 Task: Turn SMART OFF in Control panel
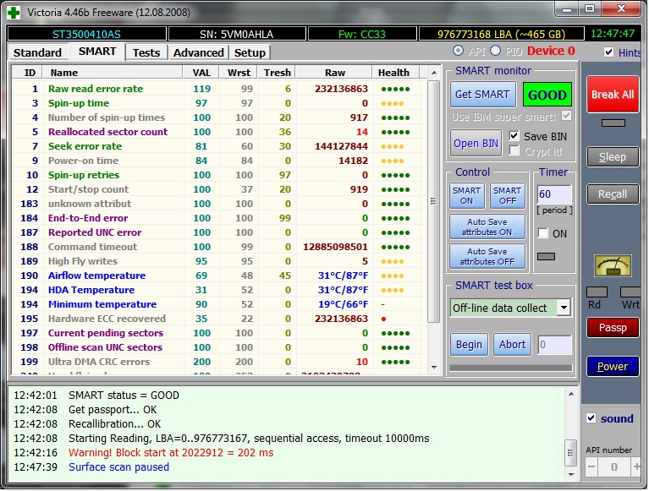[507, 196]
